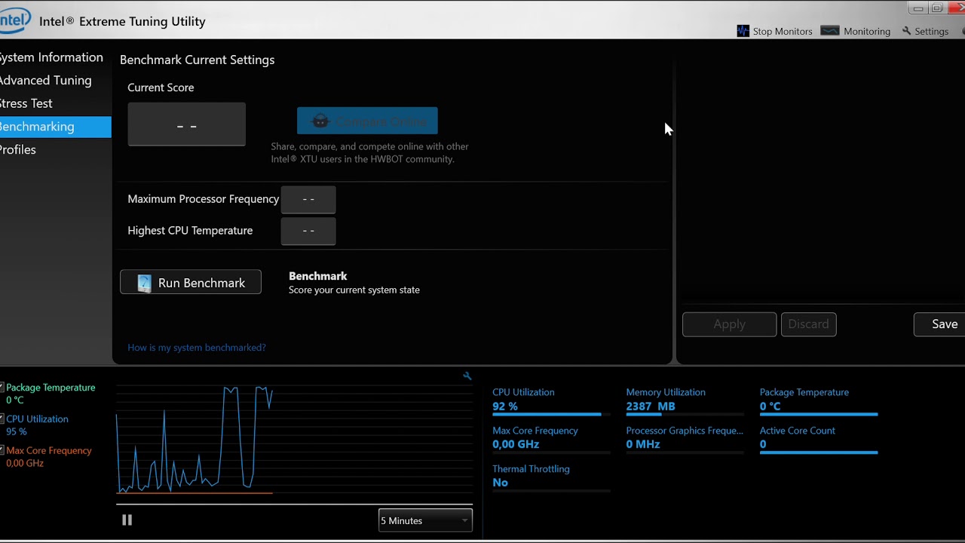Click the Monitoring panel icon
Viewport: 965px width, 543px height.
(x=830, y=31)
